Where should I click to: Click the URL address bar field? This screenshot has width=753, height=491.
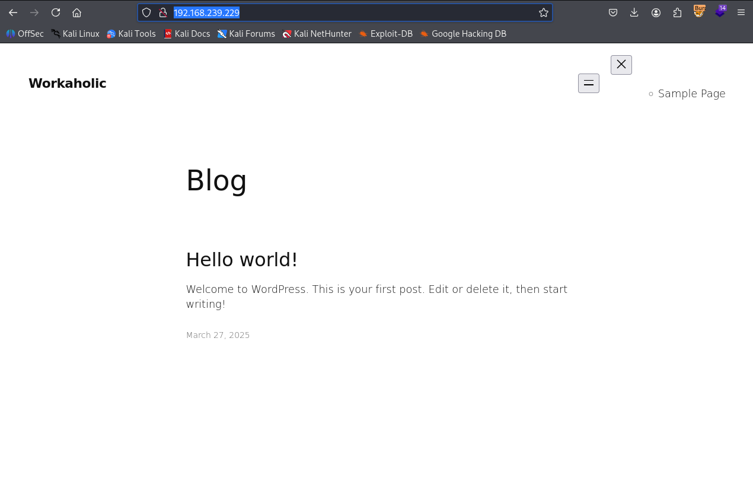pos(356,12)
